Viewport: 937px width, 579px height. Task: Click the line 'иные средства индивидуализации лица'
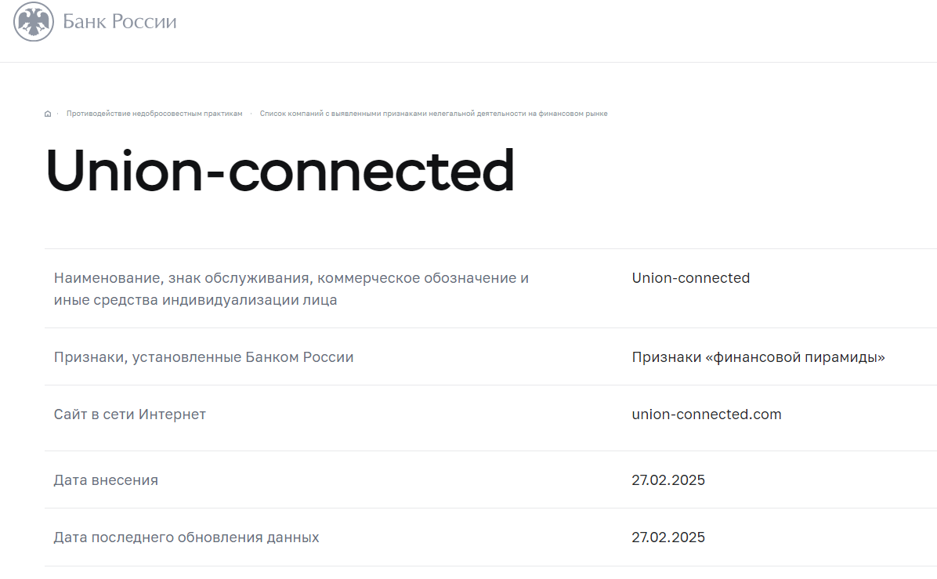(x=195, y=300)
